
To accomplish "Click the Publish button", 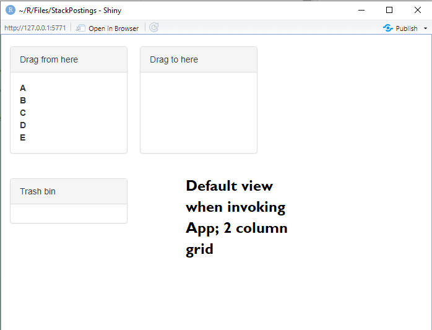I will [400, 28].
